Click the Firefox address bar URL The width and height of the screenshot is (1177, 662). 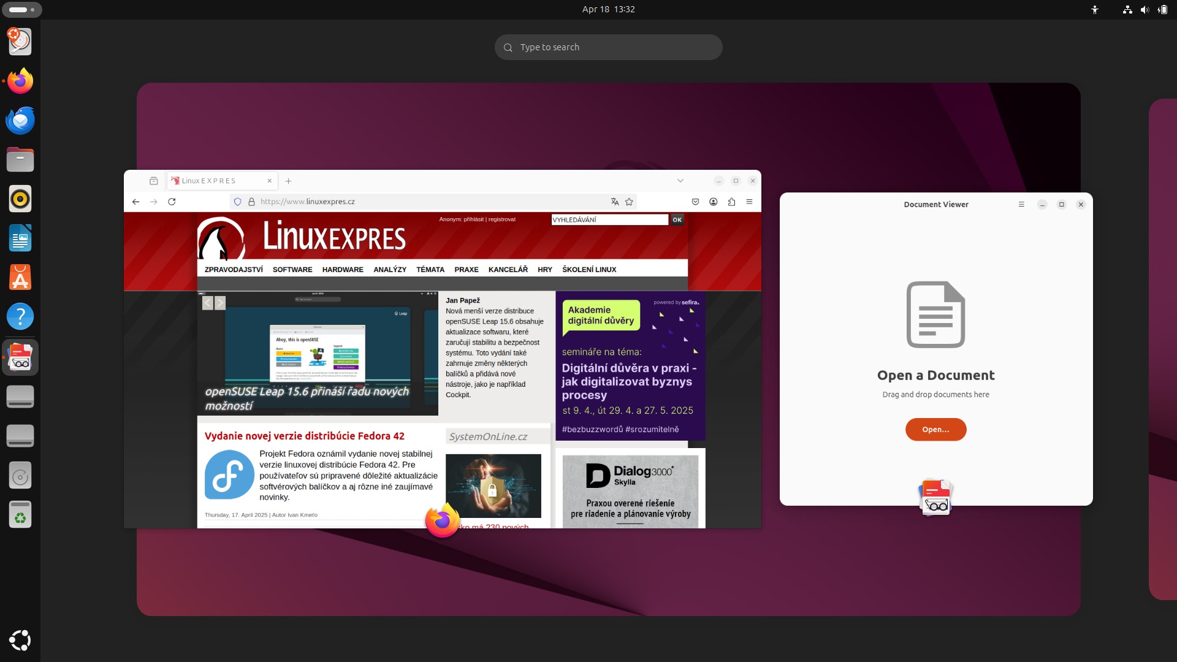[432, 202]
